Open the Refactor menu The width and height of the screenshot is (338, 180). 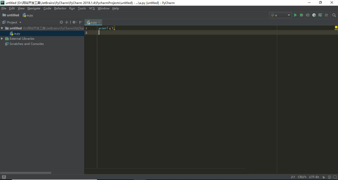[60, 8]
